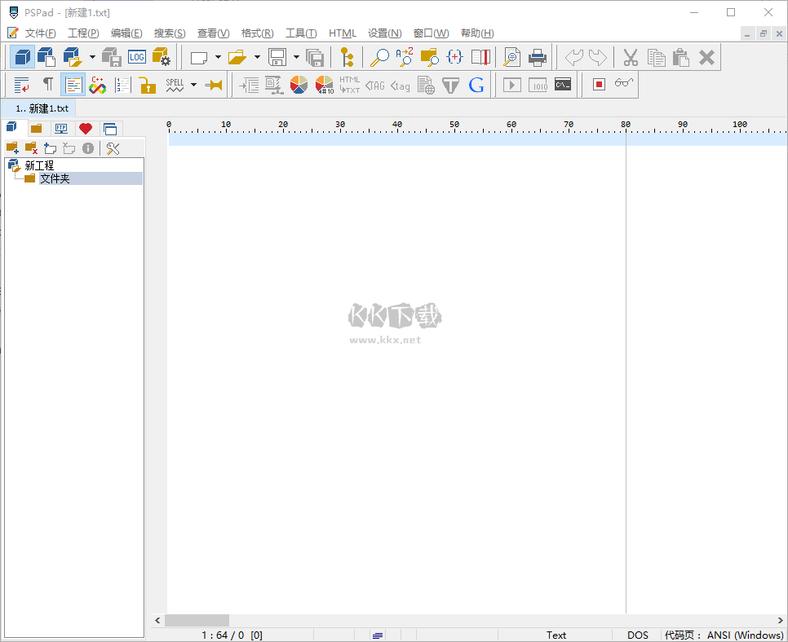Open project settings wrench icon

[x=113, y=147]
